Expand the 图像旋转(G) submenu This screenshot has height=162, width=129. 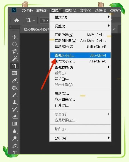(x=80, y=67)
